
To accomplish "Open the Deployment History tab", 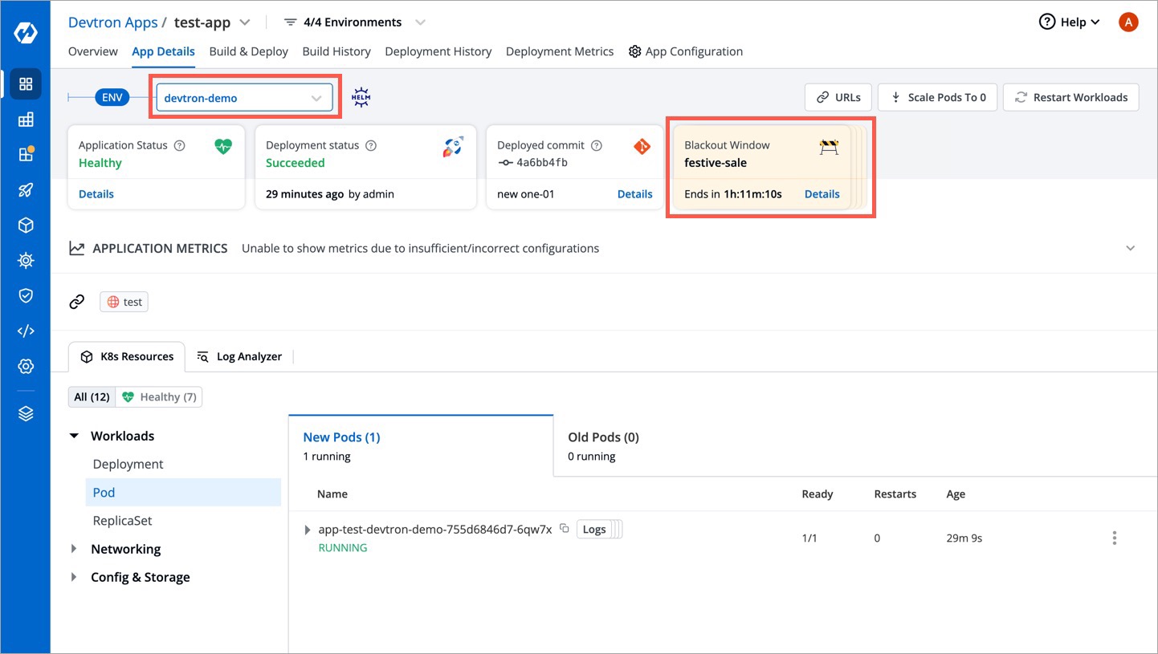I will click(438, 51).
